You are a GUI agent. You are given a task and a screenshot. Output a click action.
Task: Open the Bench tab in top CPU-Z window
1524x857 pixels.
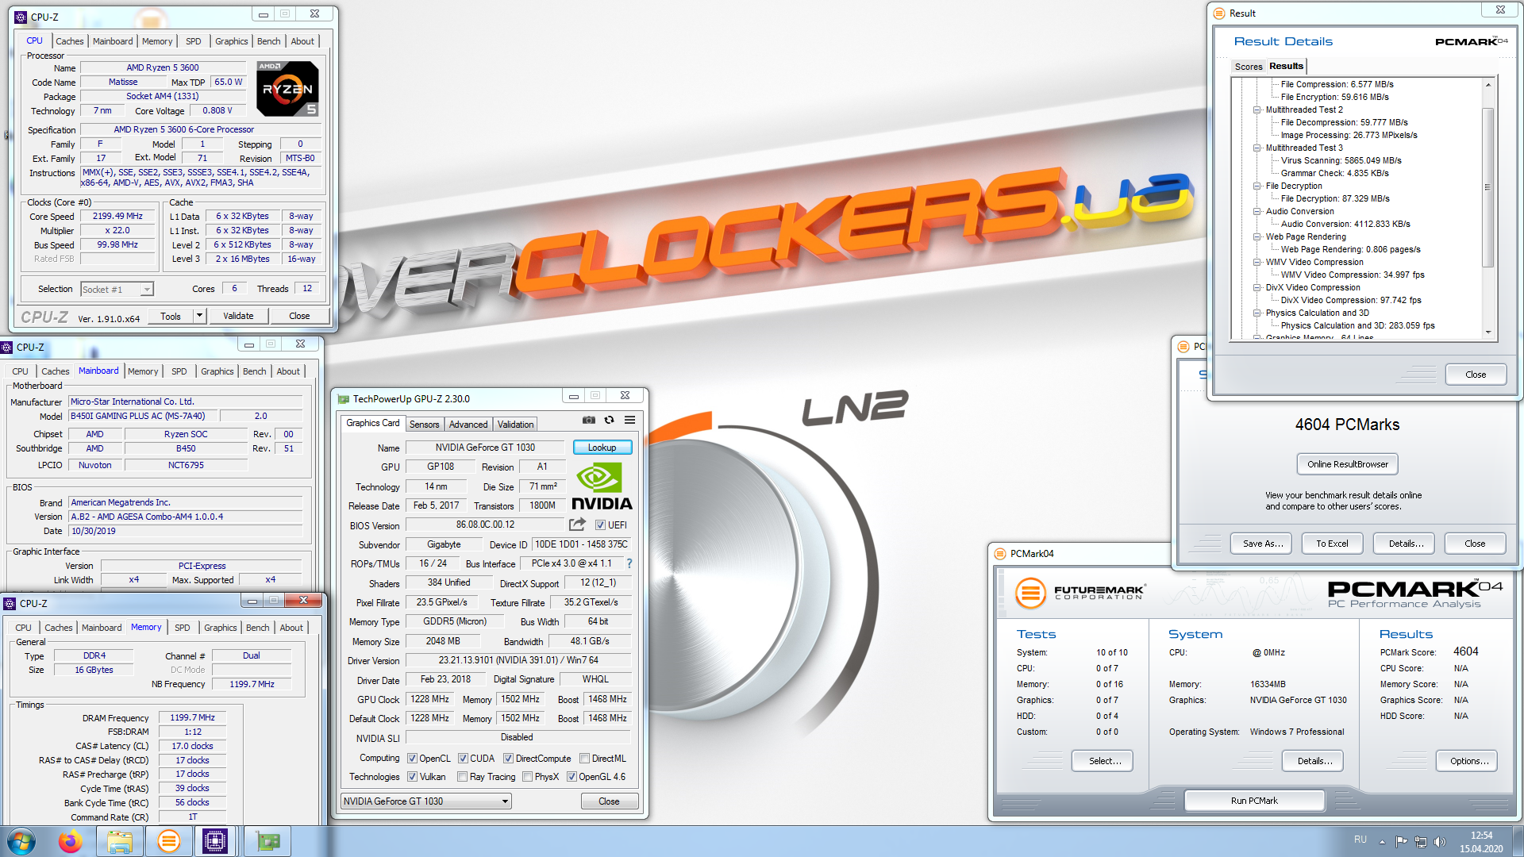tap(269, 41)
